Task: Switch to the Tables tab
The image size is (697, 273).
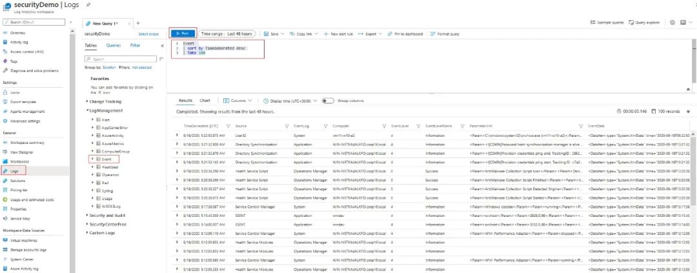Action: tap(91, 45)
